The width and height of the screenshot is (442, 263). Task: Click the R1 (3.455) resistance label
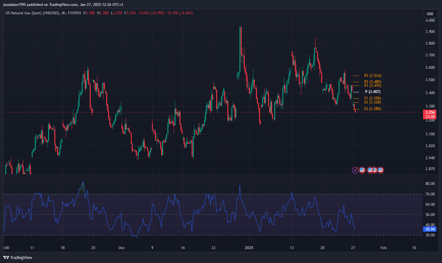pyautogui.click(x=372, y=85)
